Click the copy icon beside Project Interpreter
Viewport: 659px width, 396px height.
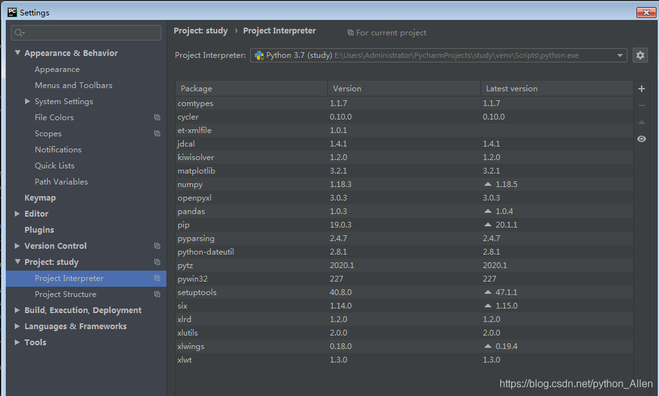click(x=157, y=278)
